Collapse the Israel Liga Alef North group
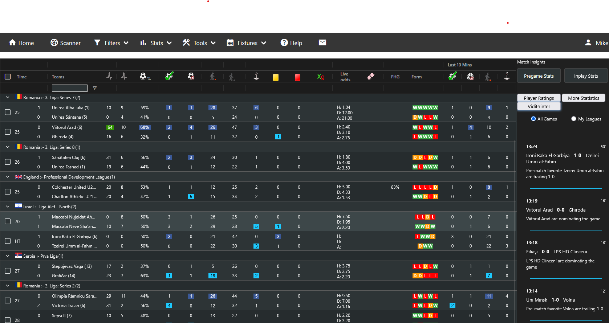Viewport: 609px width, 323px height. pyautogui.click(x=8, y=207)
